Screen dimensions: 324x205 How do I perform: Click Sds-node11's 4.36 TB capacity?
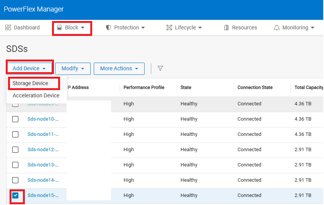303,134
